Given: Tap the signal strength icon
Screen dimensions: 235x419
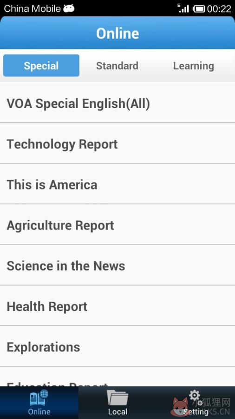Looking at the screenshot, I should pyautogui.click(x=183, y=8).
